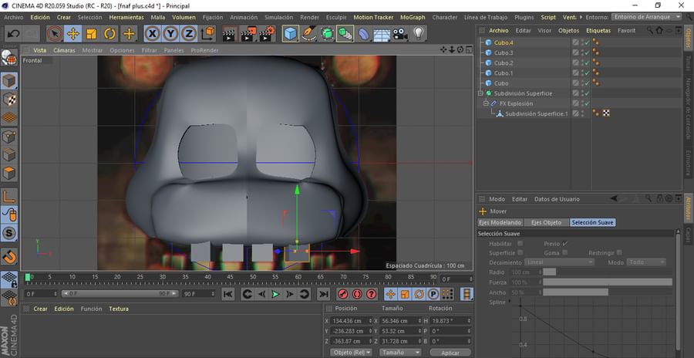Collapse the Subdivisión Superficie tree item
694x358 pixels.
coord(480,93)
